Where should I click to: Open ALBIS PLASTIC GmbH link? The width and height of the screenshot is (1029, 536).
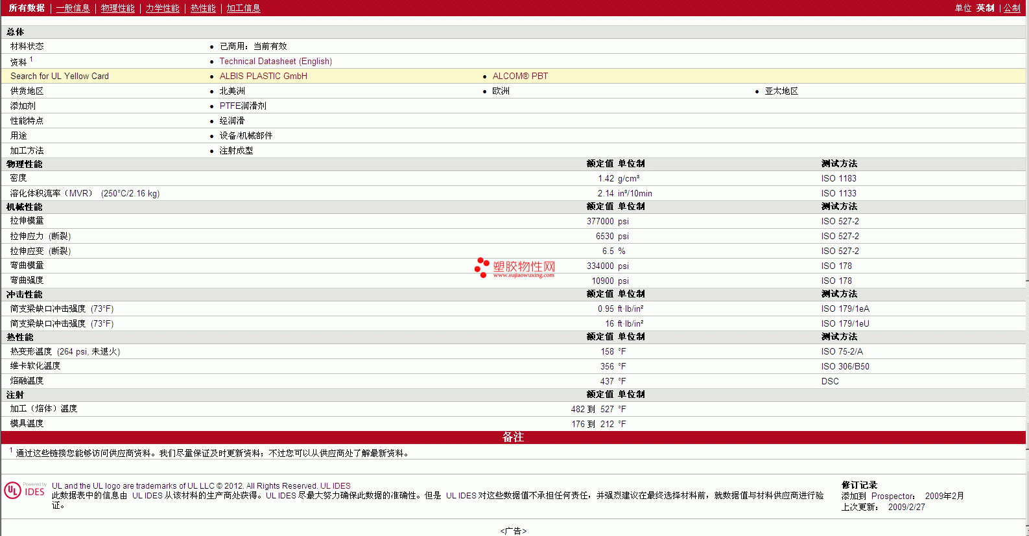(x=263, y=76)
